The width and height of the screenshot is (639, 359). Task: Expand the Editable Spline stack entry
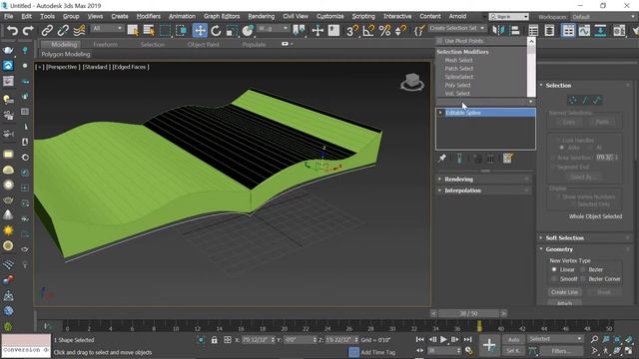click(440, 113)
